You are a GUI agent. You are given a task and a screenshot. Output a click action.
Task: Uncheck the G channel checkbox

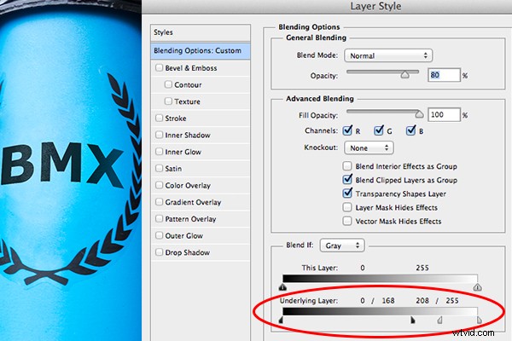pos(378,130)
